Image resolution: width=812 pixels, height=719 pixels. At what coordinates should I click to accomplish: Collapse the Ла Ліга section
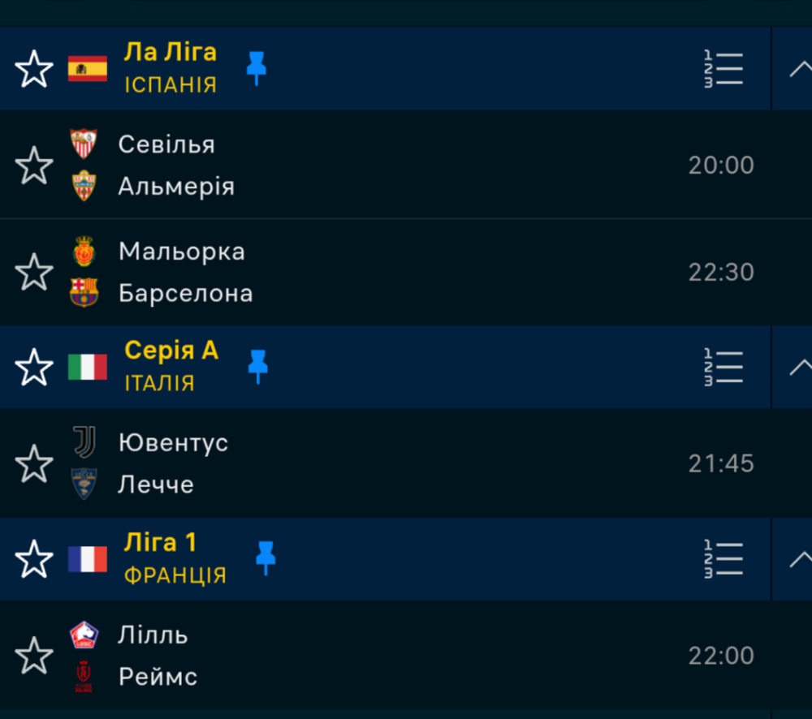pos(800,69)
